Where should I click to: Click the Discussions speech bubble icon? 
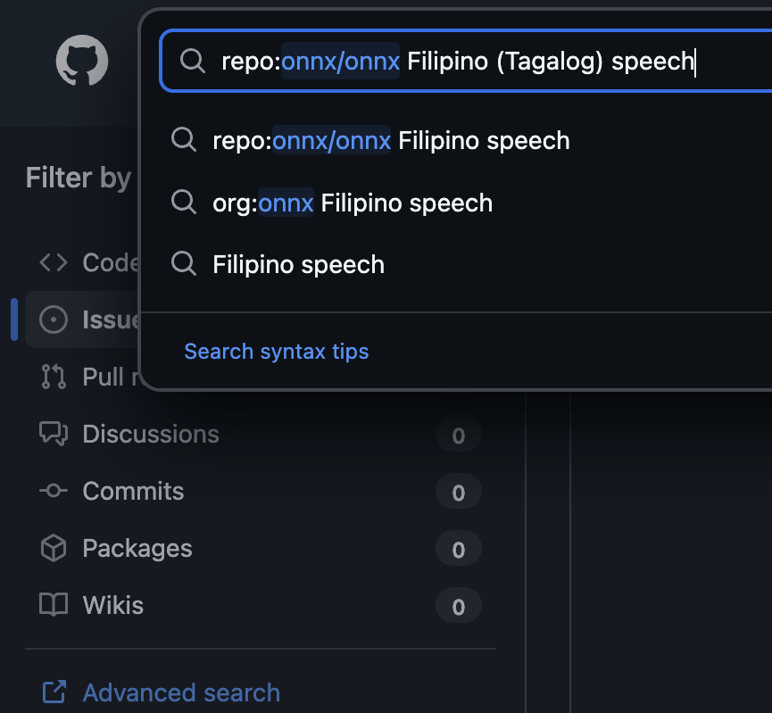(54, 434)
